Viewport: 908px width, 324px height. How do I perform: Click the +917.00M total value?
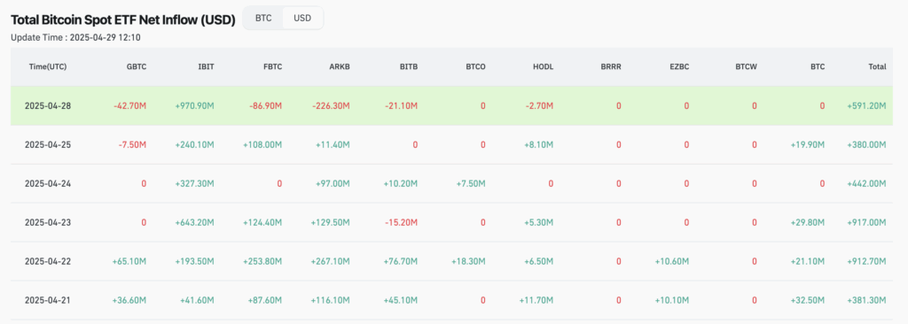click(x=867, y=222)
